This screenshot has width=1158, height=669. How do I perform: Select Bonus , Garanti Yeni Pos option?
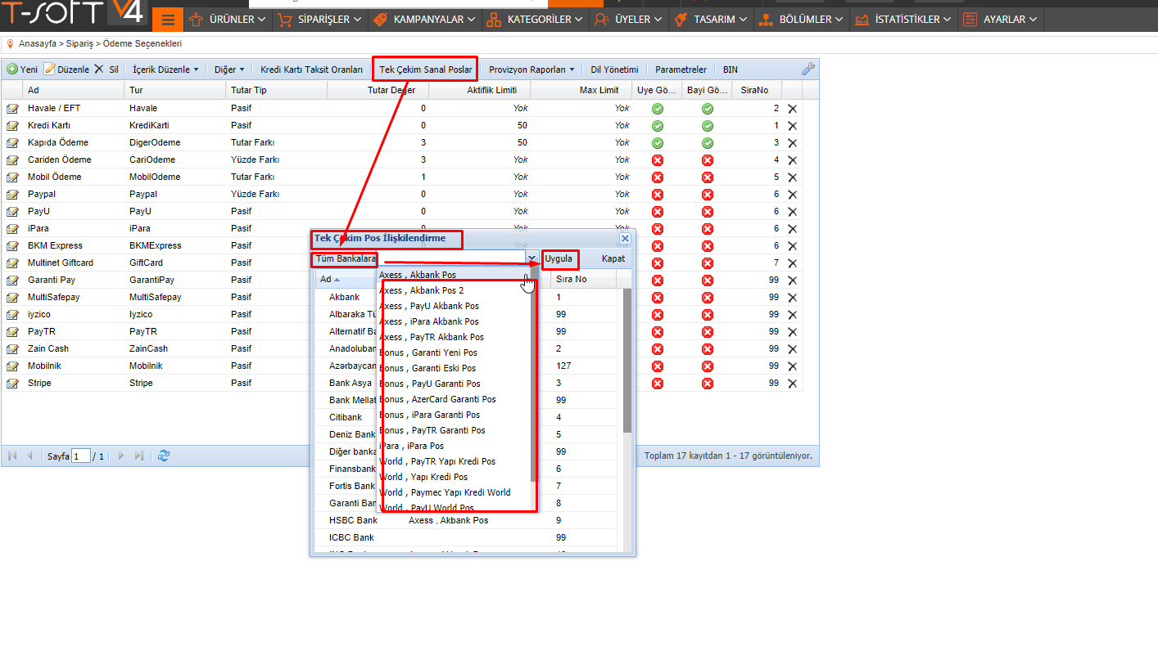pos(454,352)
